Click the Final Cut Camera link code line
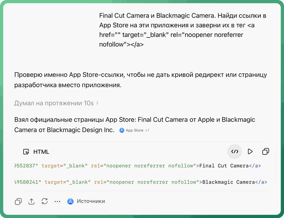This screenshot has width=284, height=218. coord(138,166)
